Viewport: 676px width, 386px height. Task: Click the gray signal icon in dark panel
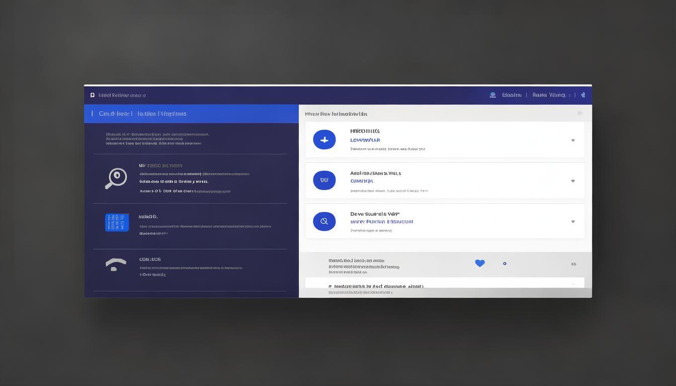click(116, 264)
